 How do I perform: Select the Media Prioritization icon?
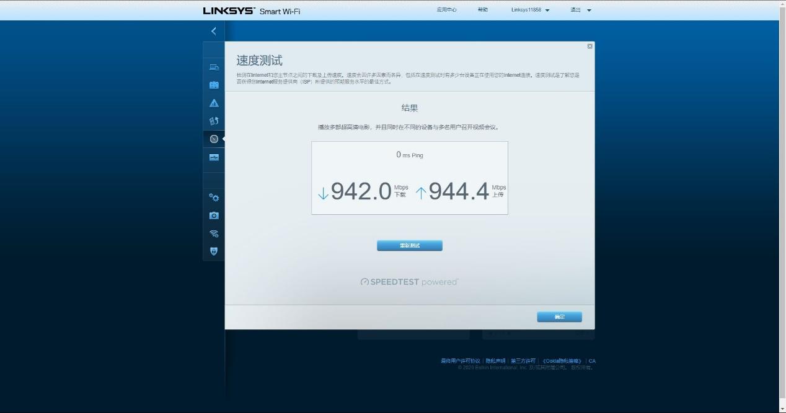pyautogui.click(x=214, y=121)
